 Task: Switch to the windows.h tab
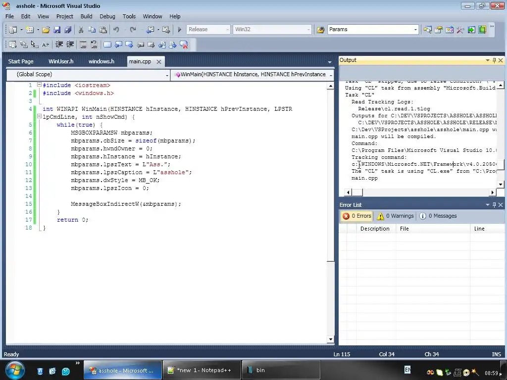pos(101,61)
